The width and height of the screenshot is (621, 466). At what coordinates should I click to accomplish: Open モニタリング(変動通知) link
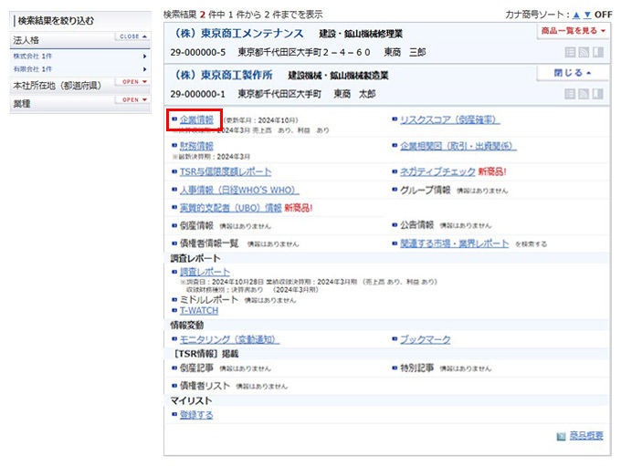[230, 339]
